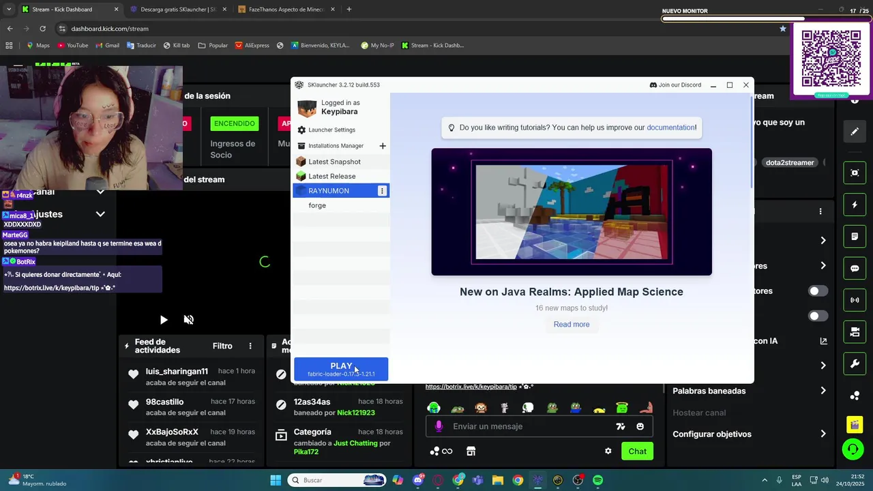Open the dota2streamer tag
Viewport: 873px width, 491px height.
790,163
